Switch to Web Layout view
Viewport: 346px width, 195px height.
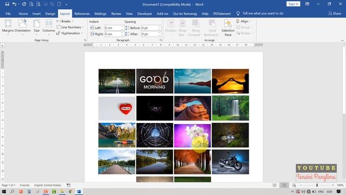(294, 185)
